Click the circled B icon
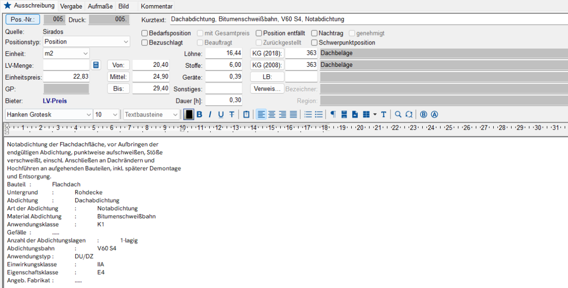 pyautogui.click(x=424, y=114)
